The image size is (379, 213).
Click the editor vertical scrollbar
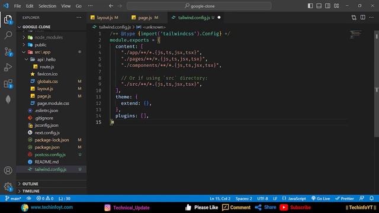(x=377, y=83)
